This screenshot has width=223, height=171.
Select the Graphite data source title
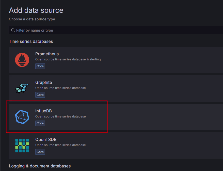point(43,82)
